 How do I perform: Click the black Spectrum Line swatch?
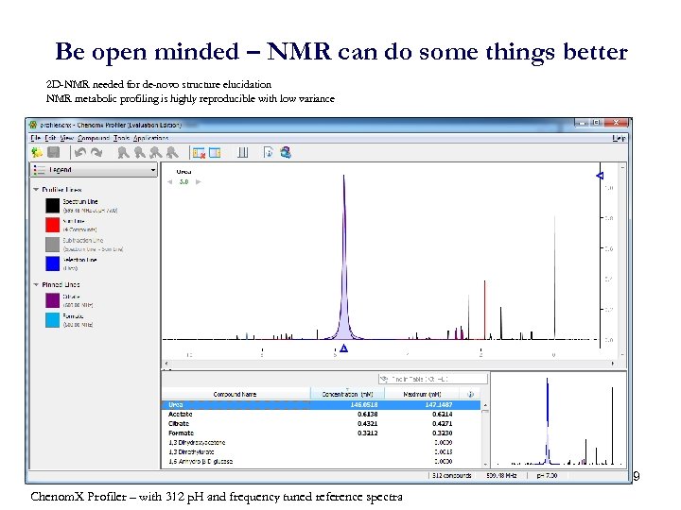[x=53, y=206]
